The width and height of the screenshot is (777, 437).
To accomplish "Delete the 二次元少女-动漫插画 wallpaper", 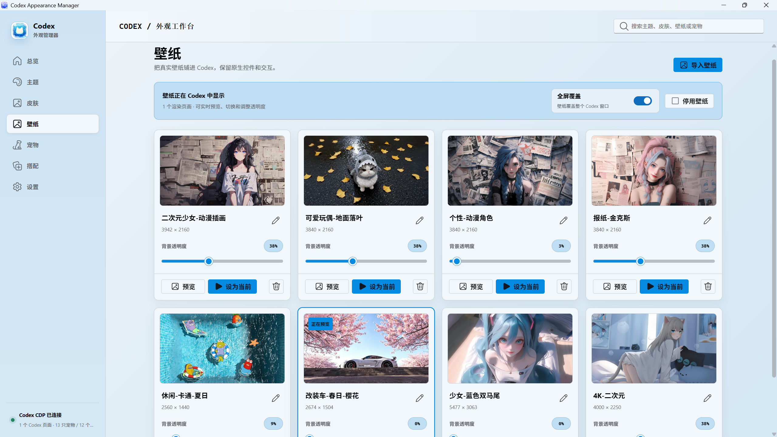I will tap(276, 286).
